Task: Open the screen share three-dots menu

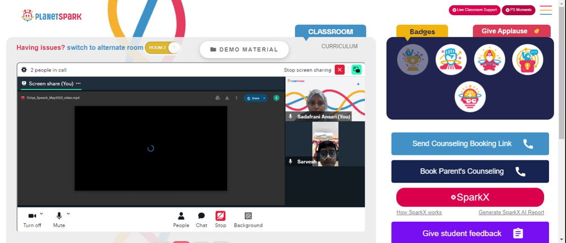Action: click(x=78, y=83)
